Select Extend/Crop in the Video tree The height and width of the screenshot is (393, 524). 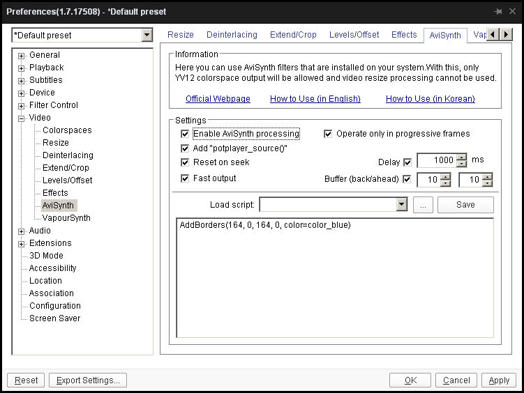(66, 168)
